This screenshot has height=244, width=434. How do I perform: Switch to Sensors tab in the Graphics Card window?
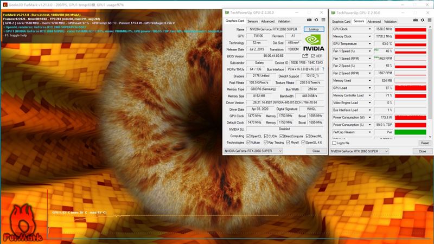click(252, 21)
